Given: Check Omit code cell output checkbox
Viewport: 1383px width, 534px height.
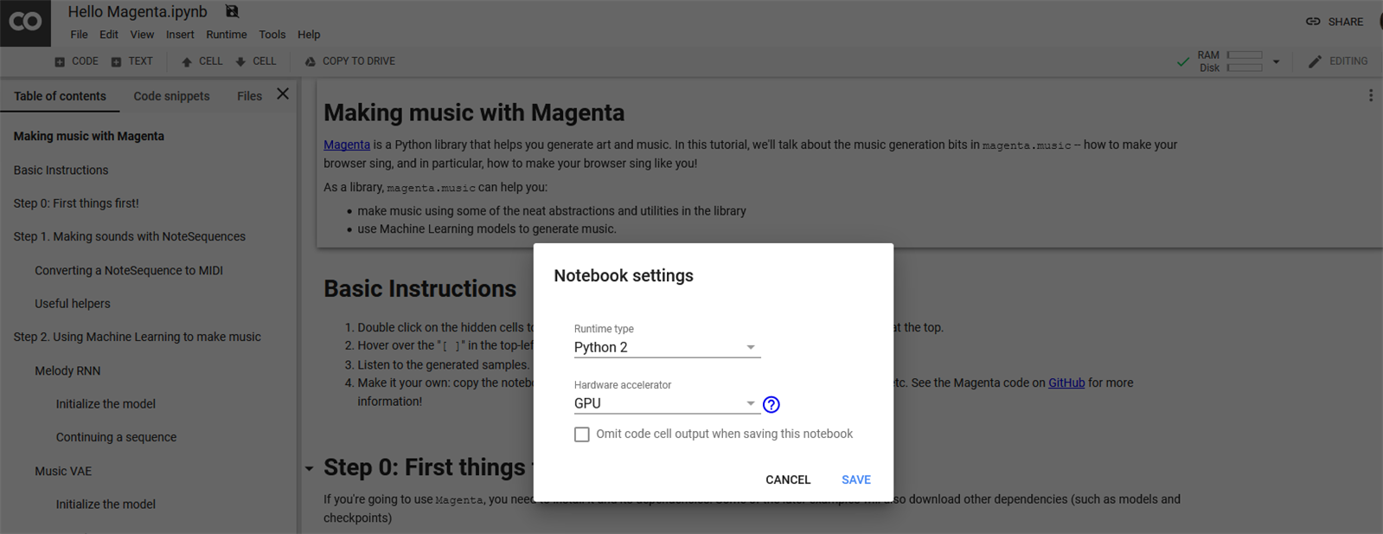Looking at the screenshot, I should pyautogui.click(x=582, y=434).
